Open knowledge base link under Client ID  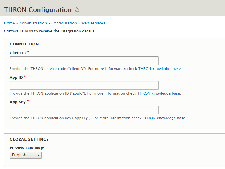160,69
